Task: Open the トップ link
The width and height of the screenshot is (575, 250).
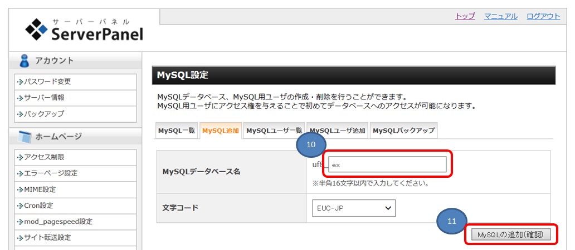Action: pos(465,17)
